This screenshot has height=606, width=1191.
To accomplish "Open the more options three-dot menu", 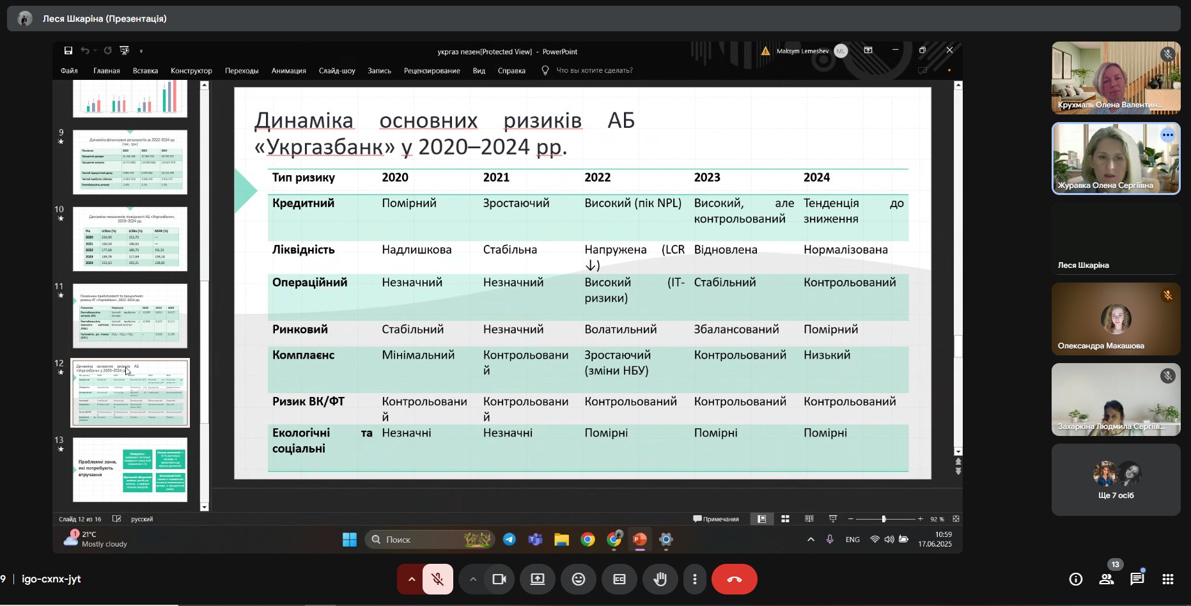I will coord(695,579).
